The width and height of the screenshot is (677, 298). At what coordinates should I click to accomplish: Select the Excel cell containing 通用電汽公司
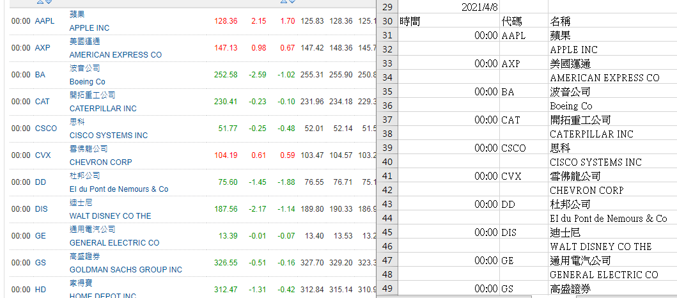click(x=612, y=260)
